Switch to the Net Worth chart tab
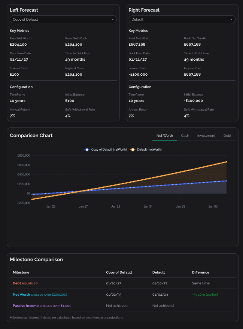Viewport: 243px width, 329px height. [165, 136]
